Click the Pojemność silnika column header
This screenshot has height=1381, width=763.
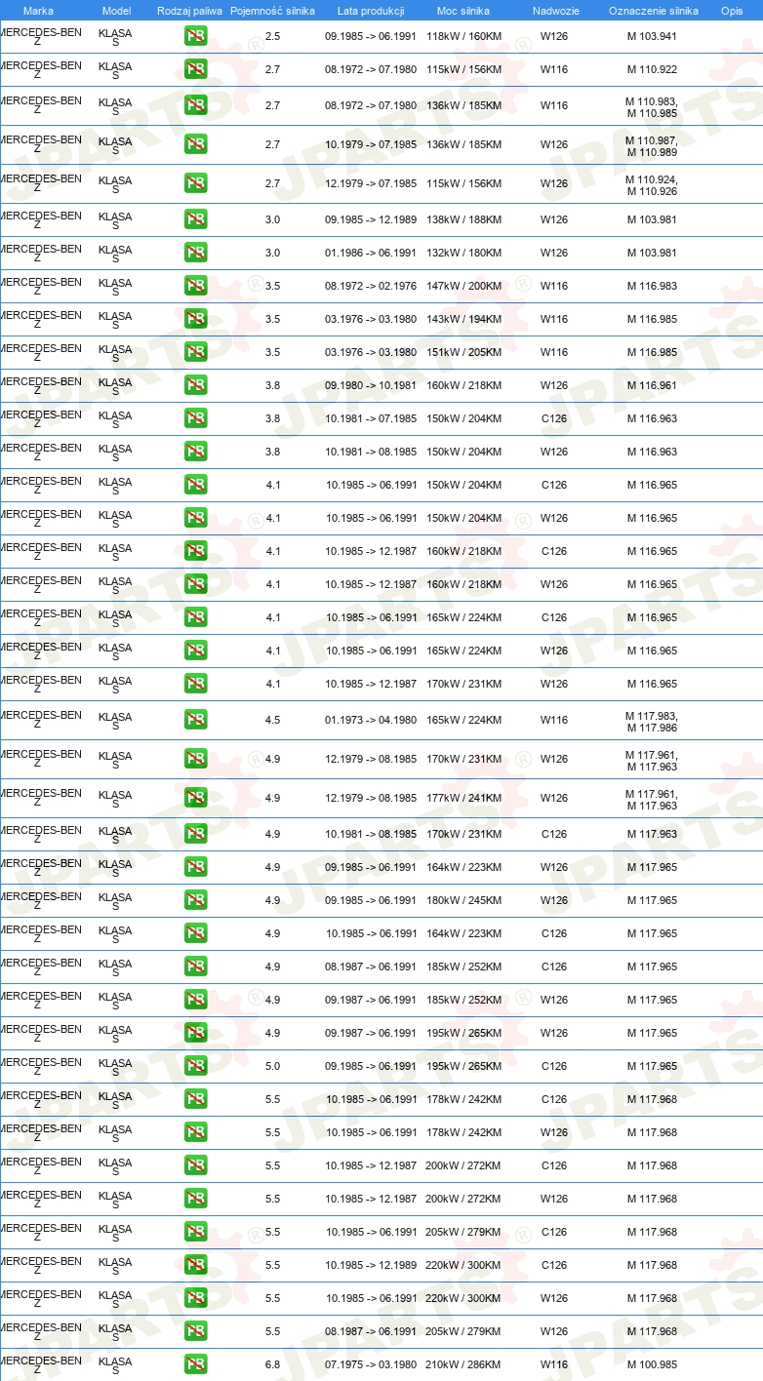(272, 11)
